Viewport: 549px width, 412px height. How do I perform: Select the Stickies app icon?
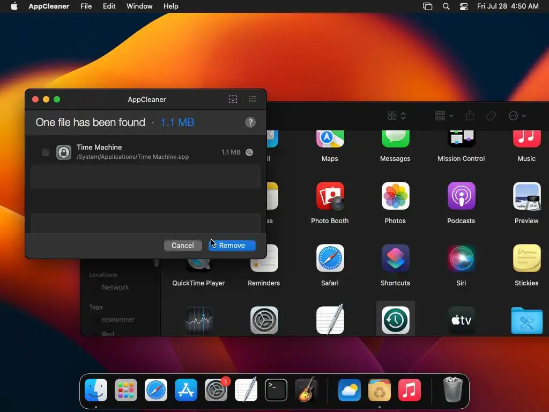[x=526, y=258]
